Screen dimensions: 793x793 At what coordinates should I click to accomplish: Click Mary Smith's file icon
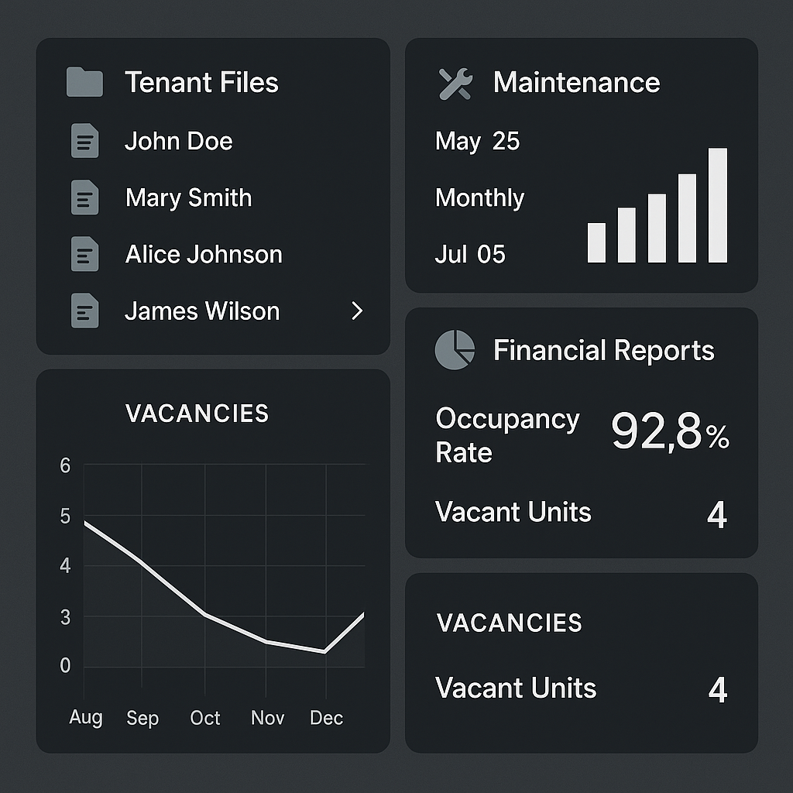point(84,197)
